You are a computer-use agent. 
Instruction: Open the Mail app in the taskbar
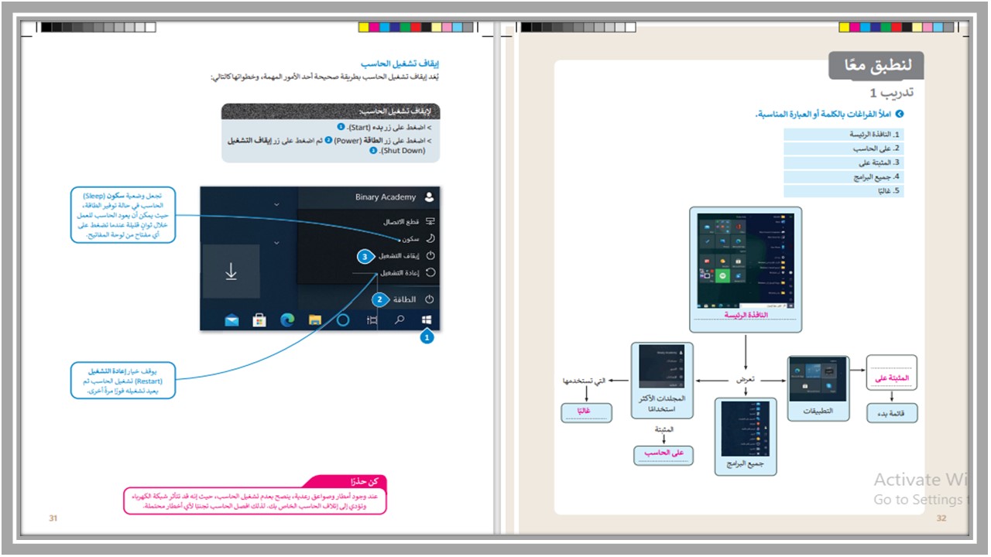231,320
